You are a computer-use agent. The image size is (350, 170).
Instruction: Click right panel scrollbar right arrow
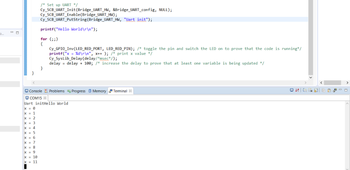click(348, 83)
